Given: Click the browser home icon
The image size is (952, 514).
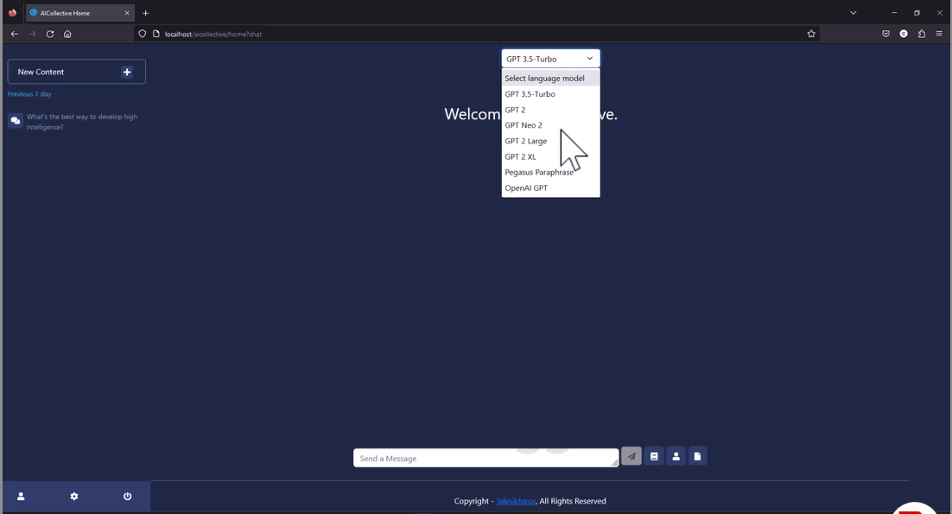Looking at the screenshot, I should [67, 34].
